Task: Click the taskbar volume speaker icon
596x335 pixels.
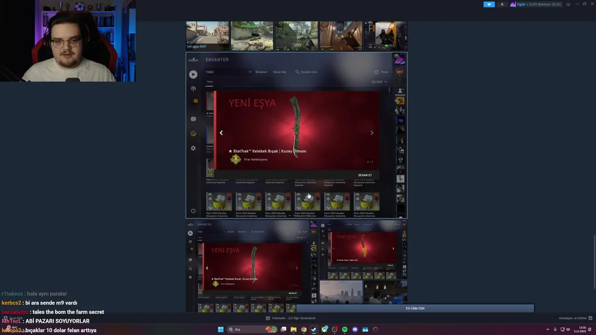Action: pos(568,329)
